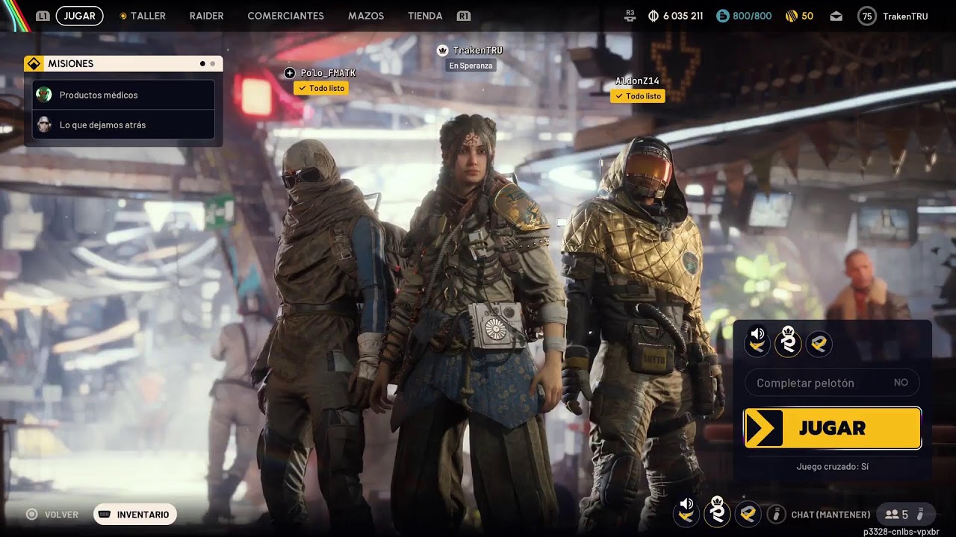Screen dimensions: 956x537
Task: Click the circle icon beside Volver
Action: (31, 515)
